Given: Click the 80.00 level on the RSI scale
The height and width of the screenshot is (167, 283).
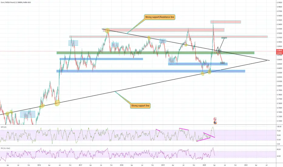Looking at the screenshot, I should [279, 149].
